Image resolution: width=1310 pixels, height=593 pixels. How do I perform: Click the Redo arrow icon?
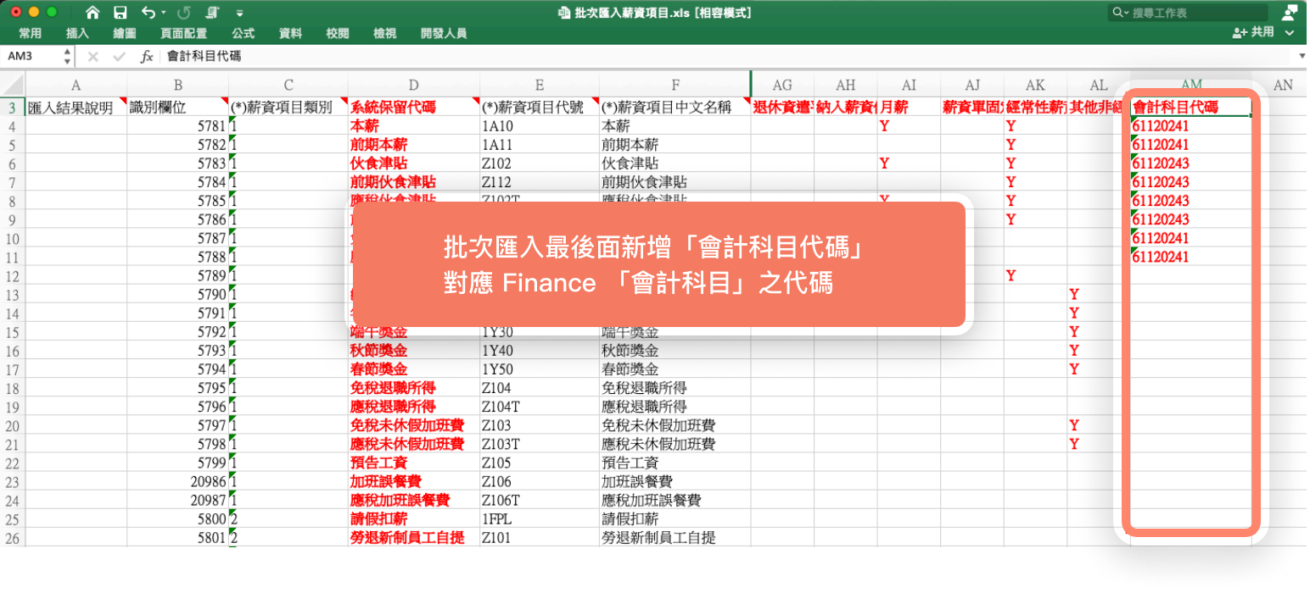tap(183, 13)
